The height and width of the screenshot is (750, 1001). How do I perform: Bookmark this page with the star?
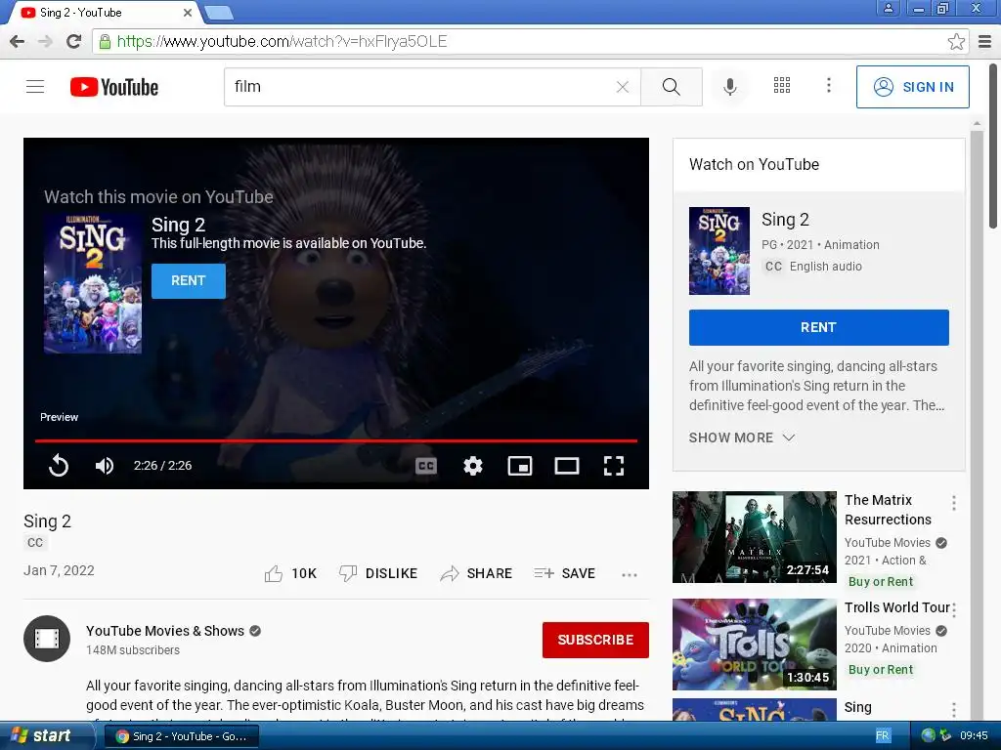(x=956, y=41)
